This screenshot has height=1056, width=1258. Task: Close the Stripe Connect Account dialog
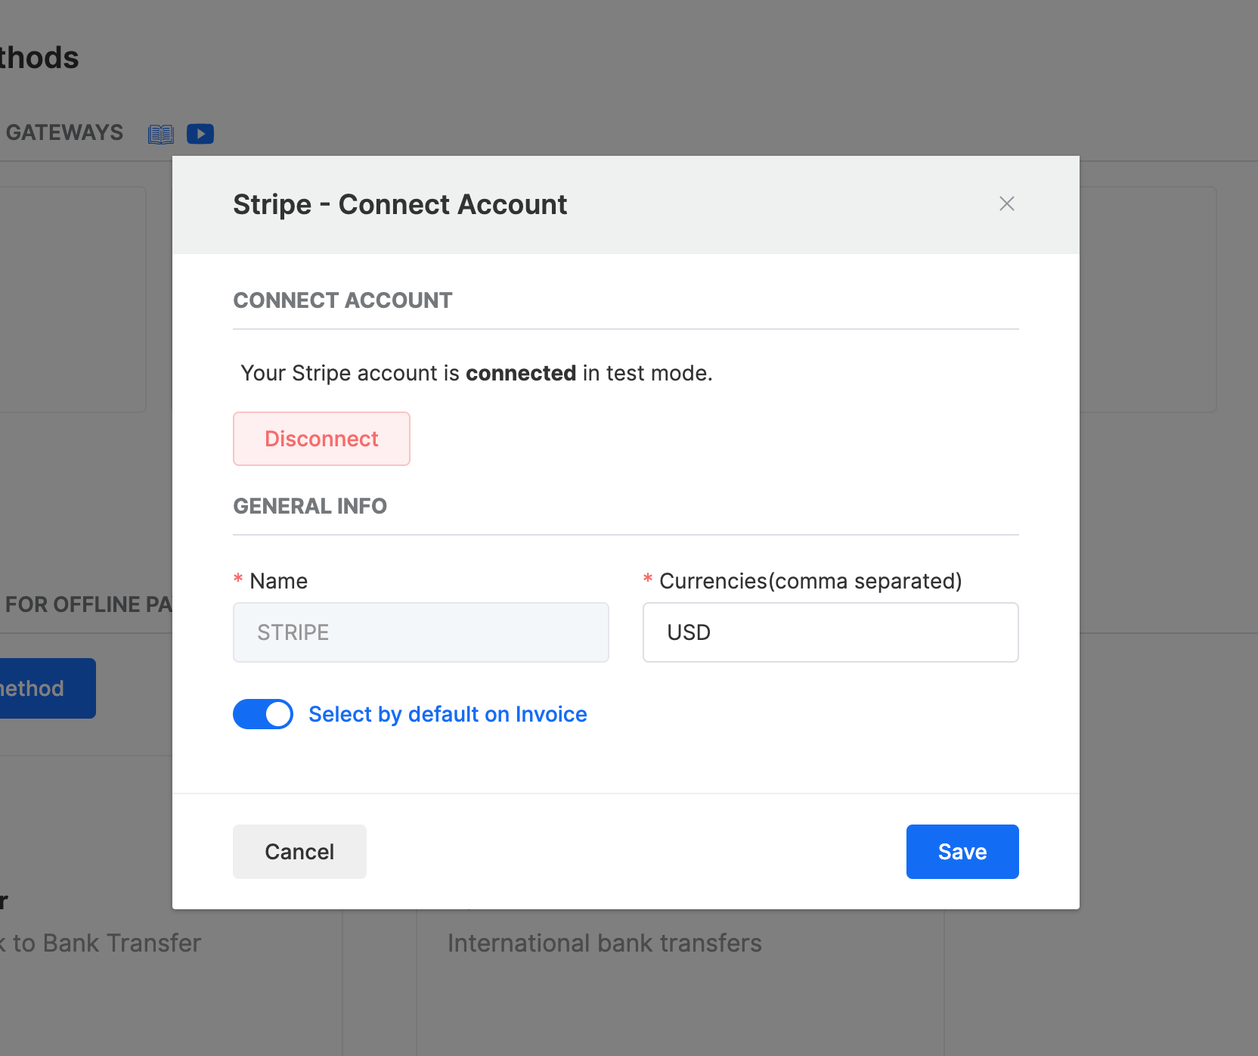pos(1006,203)
